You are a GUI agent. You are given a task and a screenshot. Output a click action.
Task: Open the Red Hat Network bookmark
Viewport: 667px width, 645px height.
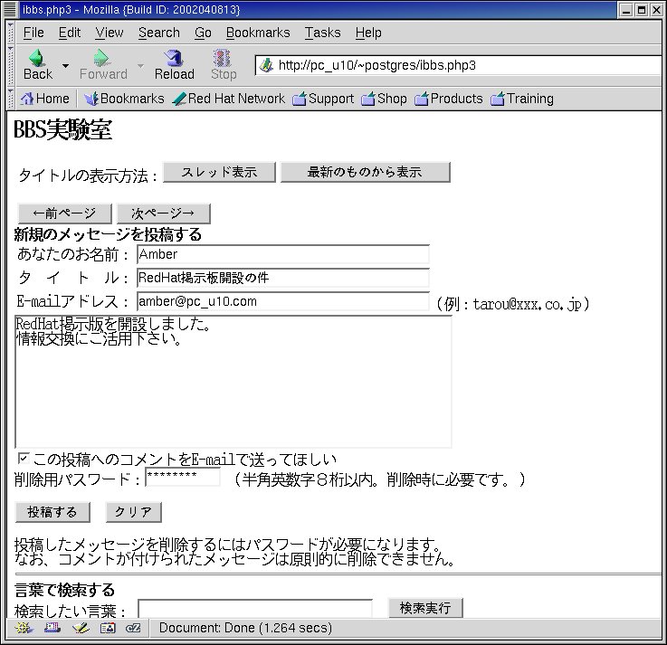coord(228,99)
